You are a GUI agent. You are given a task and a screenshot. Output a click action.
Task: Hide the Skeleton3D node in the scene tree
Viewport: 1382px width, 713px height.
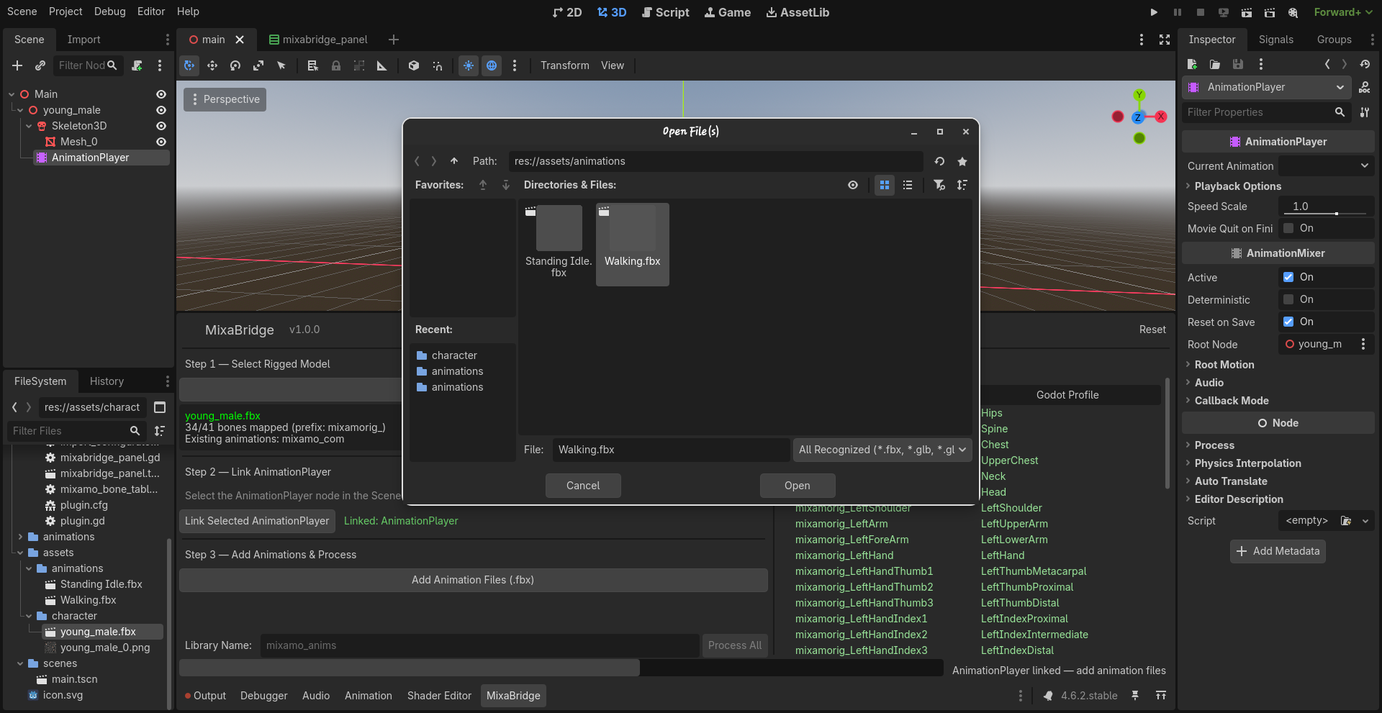161,126
